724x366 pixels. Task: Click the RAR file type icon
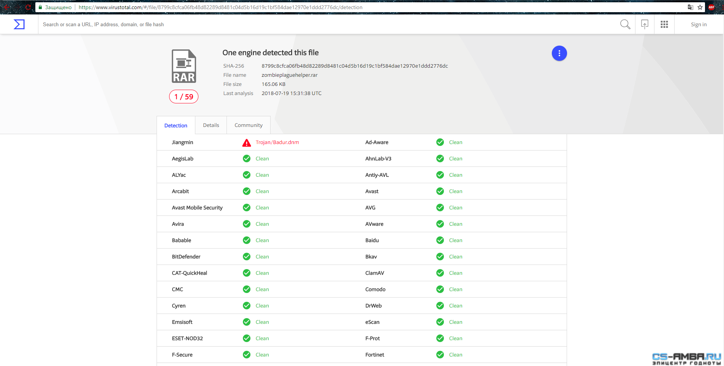pos(184,66)
